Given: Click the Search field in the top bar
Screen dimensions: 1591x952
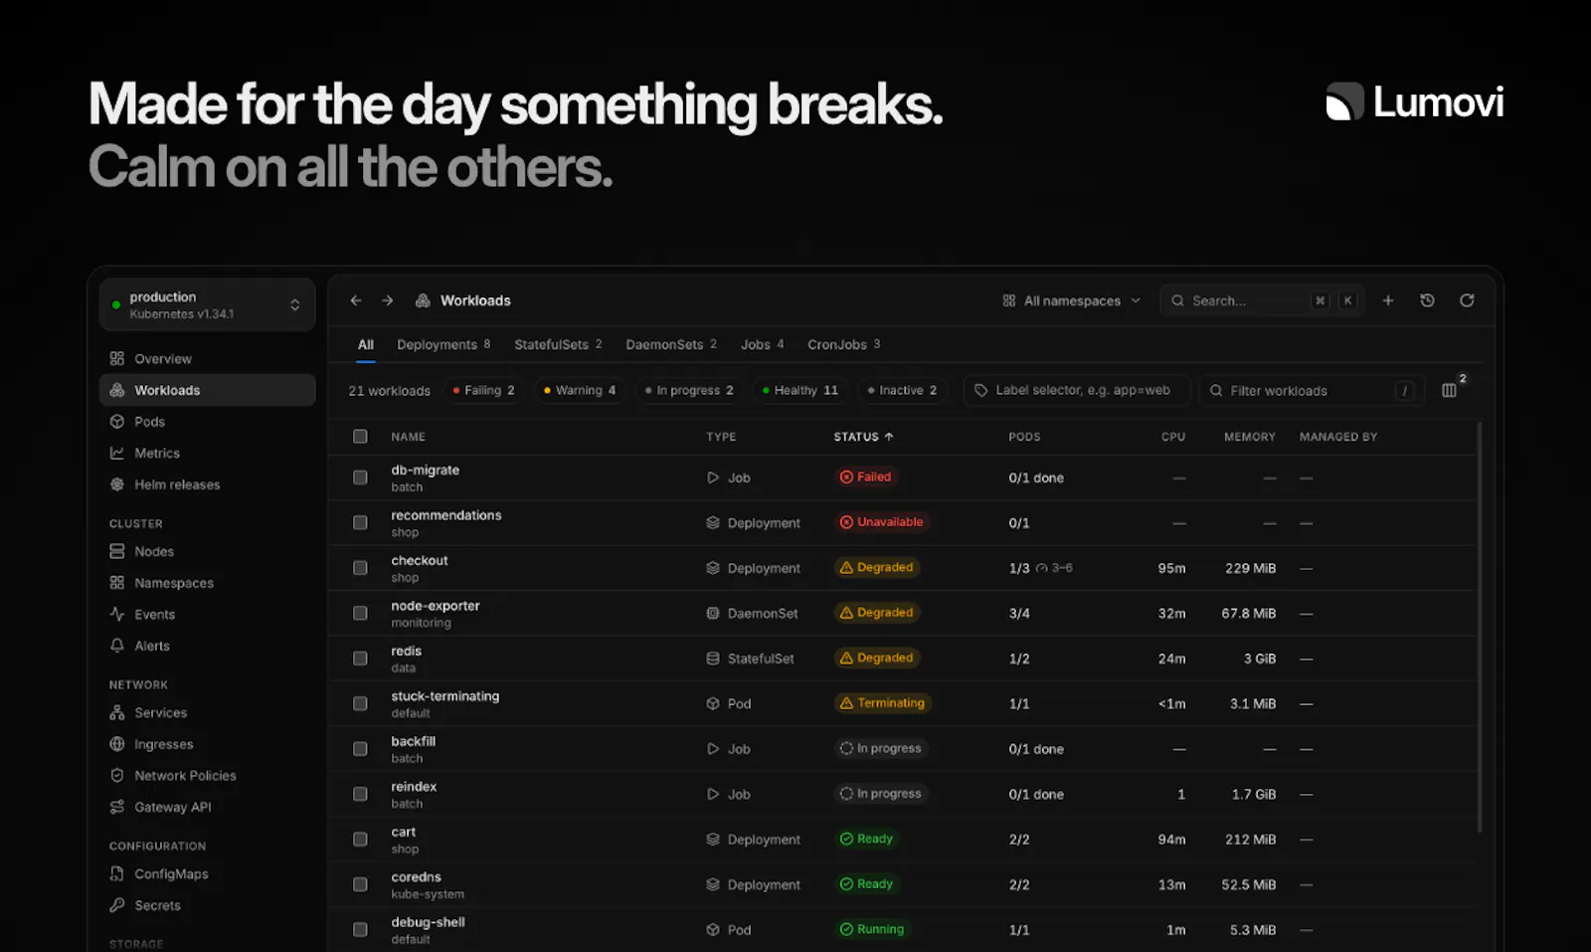Looking at the screenshot, I should 1262,300.
